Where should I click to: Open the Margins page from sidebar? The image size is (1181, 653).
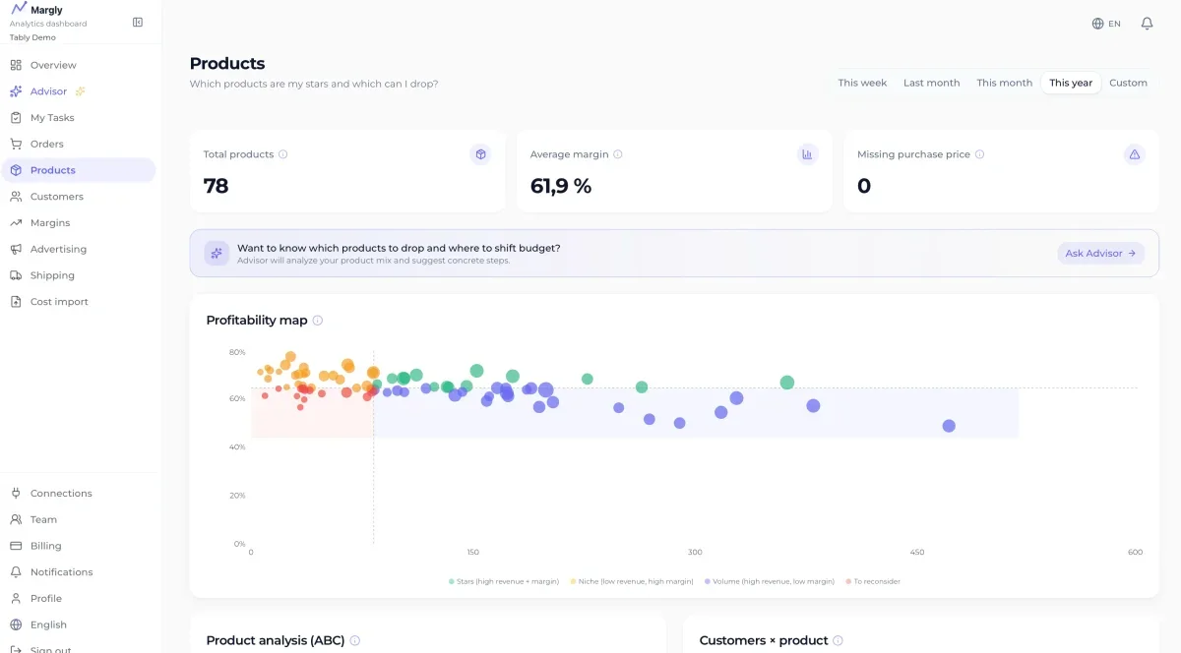50,222
